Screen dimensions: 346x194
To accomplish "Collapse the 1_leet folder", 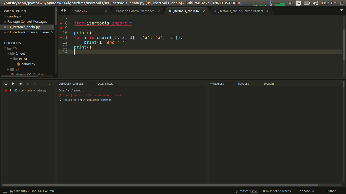I will click(x=8, y=53).
